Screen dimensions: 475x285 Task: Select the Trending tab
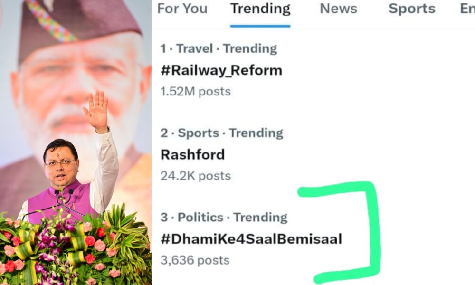pos(260,9)
